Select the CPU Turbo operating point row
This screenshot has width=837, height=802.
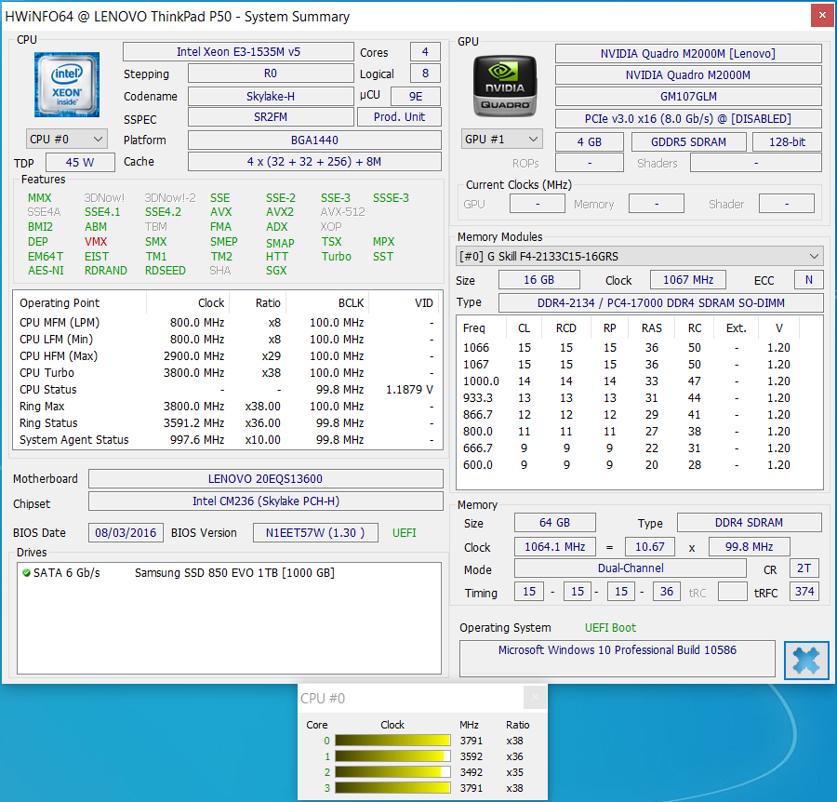pyautogui.click(x=228, y=373)
